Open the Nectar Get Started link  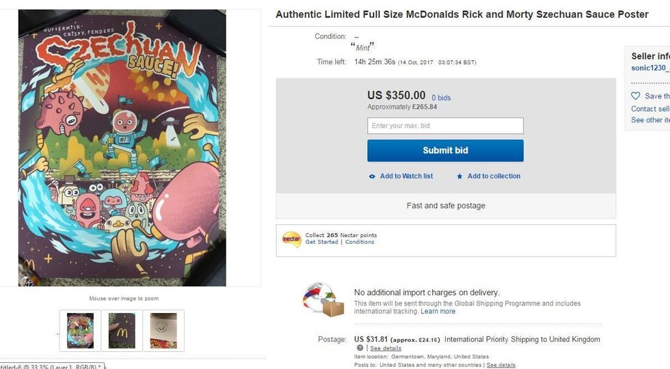coord(321,242)
